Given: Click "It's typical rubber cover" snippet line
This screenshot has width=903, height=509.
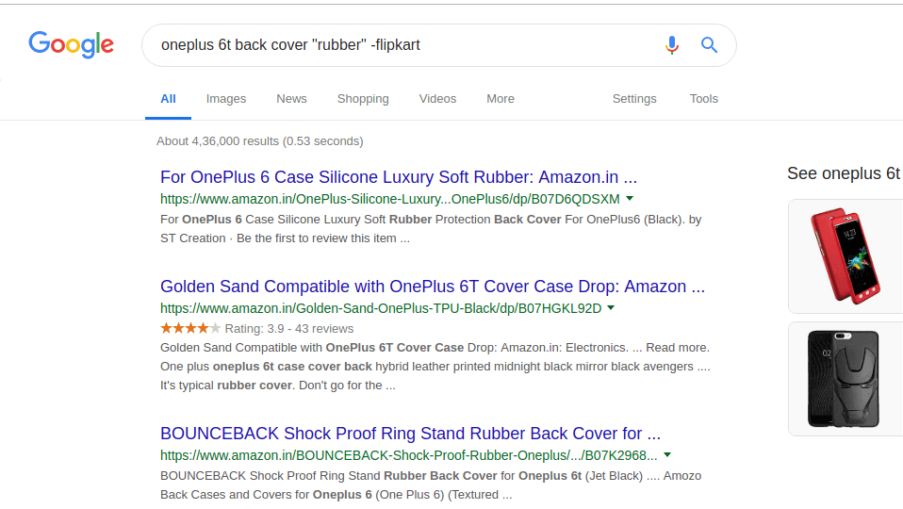Looking at the screenshot, I should (x=277, y=386).
